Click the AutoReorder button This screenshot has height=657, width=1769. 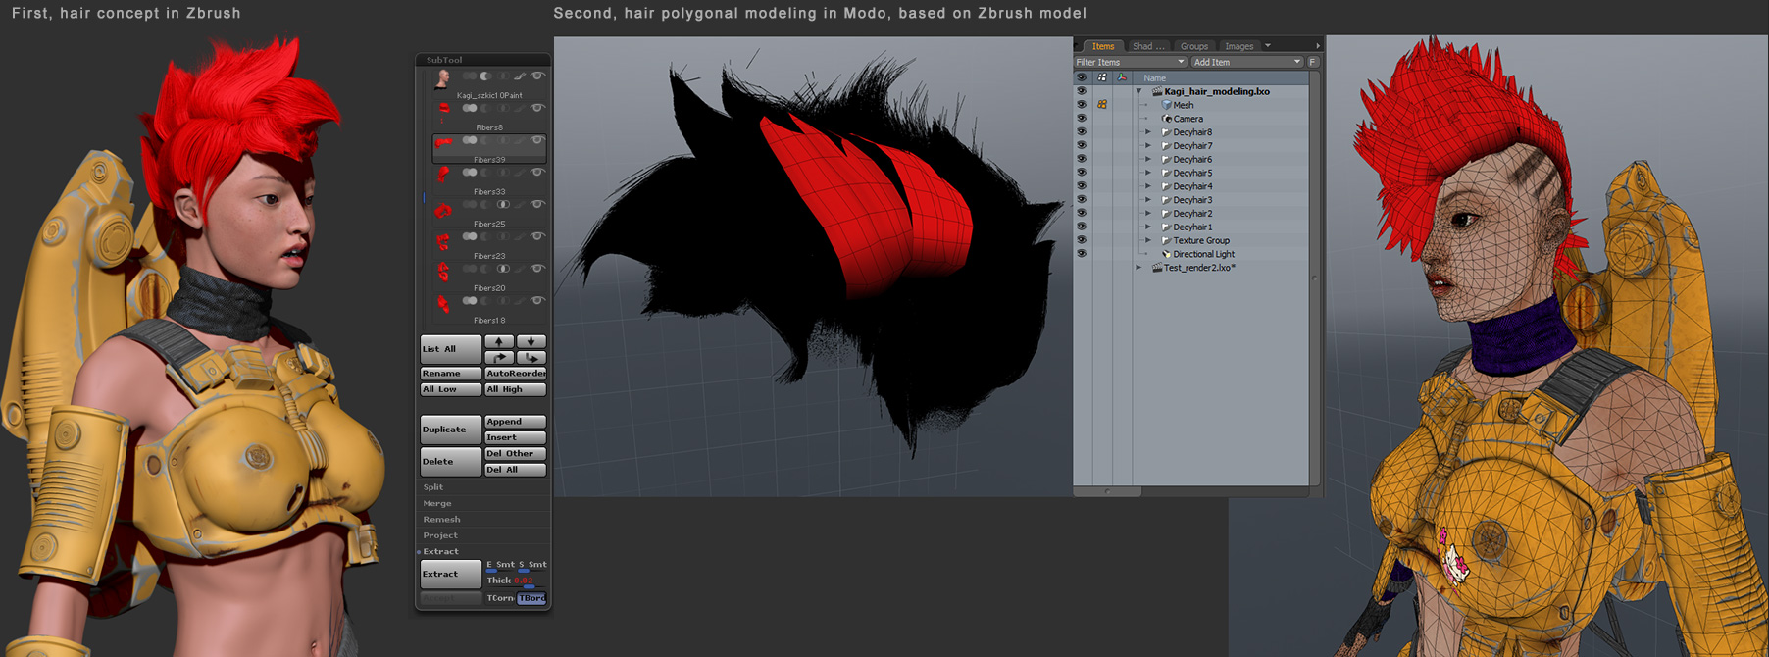tap(516, 374)
